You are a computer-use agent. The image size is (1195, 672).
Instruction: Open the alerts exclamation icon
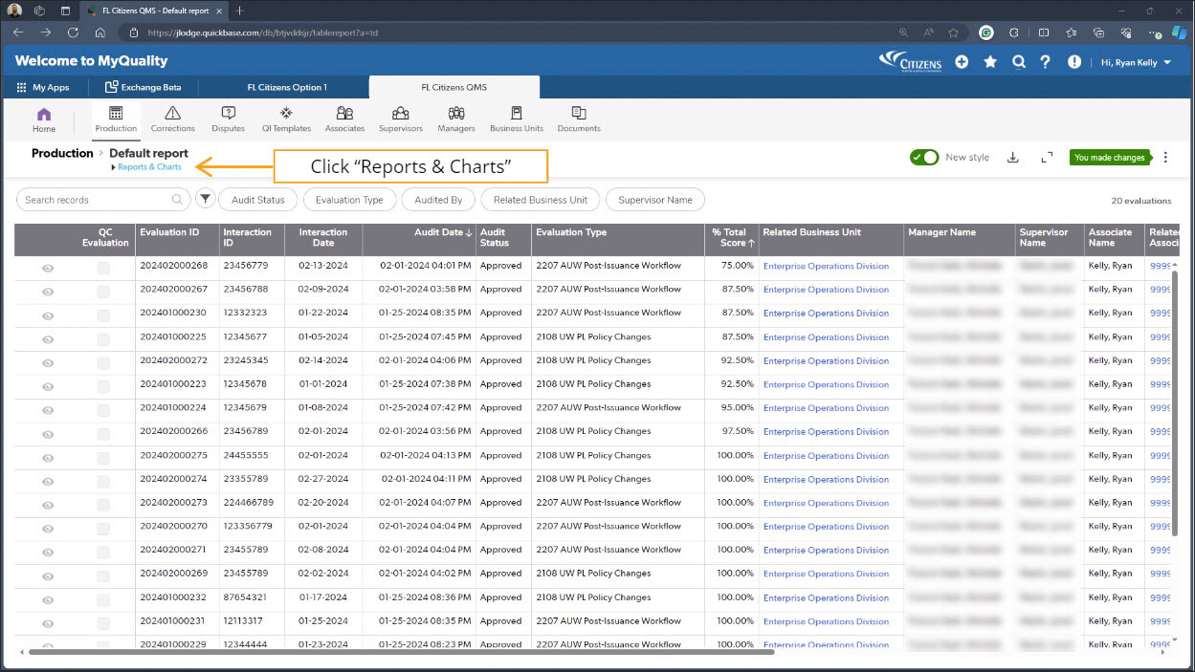coord(1074,61)
